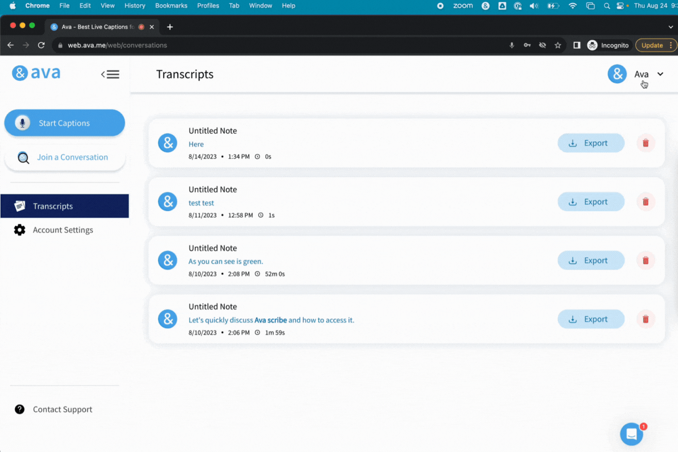Click the Incognito profile indicator
This screenshot has width=678, height=452.
tap(608, 45)
